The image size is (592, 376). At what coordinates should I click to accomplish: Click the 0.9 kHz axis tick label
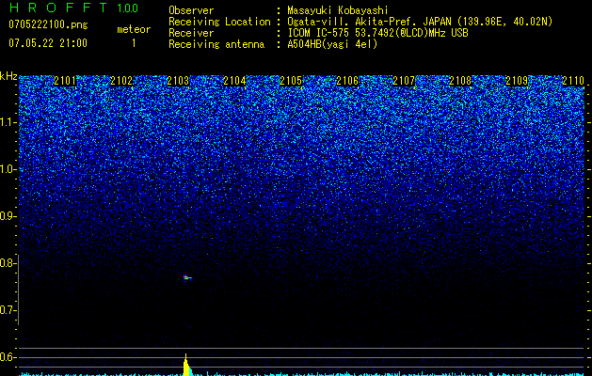8,216
